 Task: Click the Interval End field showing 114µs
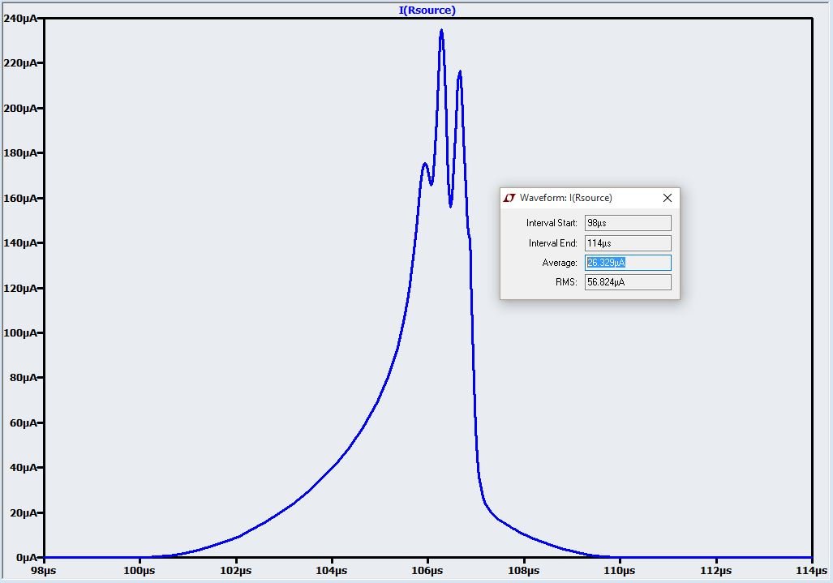click(627, 243)
